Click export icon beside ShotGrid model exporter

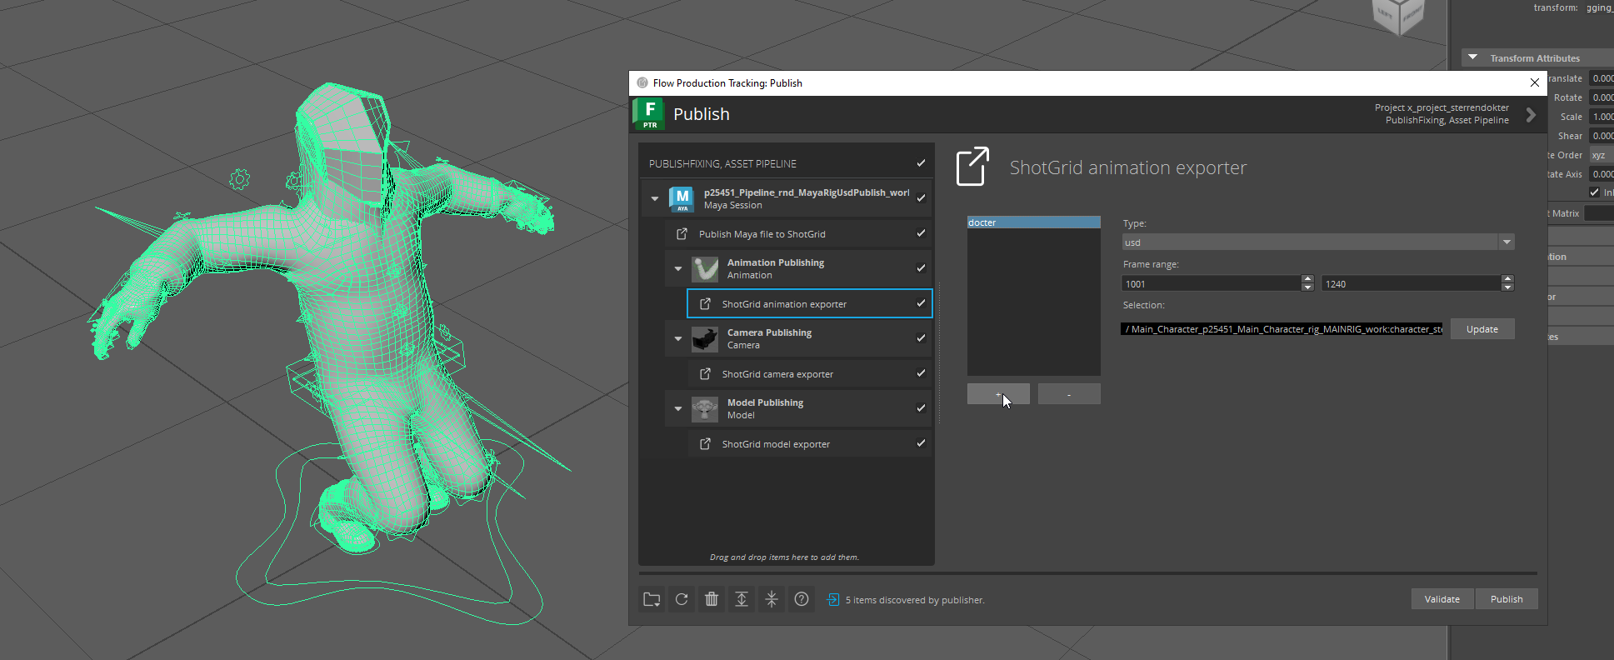tap(705, 443)
